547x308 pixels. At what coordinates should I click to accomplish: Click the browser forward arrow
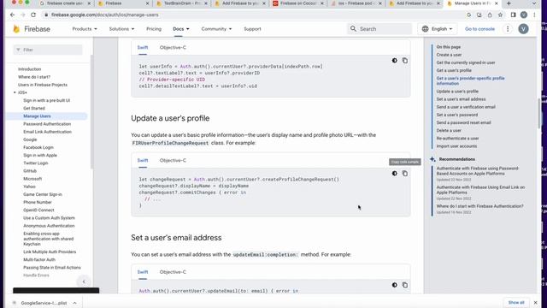pos(23,15)
